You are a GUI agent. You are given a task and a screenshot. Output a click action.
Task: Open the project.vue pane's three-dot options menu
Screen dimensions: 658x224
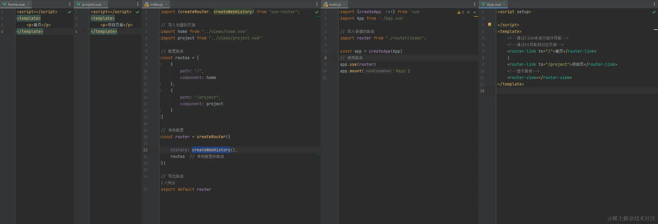(138, 4)
